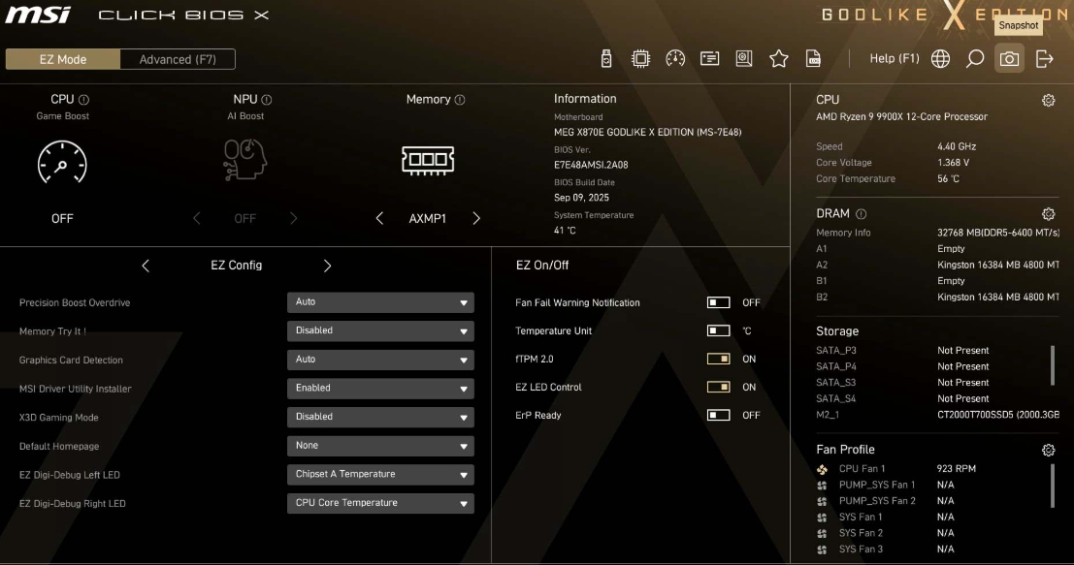Image resolution: width=1074 pixels, height=565 pixels.
Task: Open DRAM panel settings gear
Action: pos(1048,214)
